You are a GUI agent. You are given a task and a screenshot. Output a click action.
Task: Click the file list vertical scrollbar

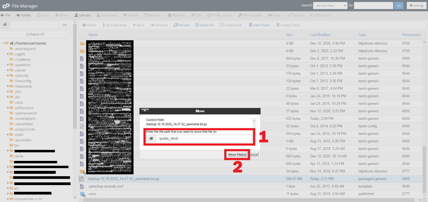[x=424, y=169]
